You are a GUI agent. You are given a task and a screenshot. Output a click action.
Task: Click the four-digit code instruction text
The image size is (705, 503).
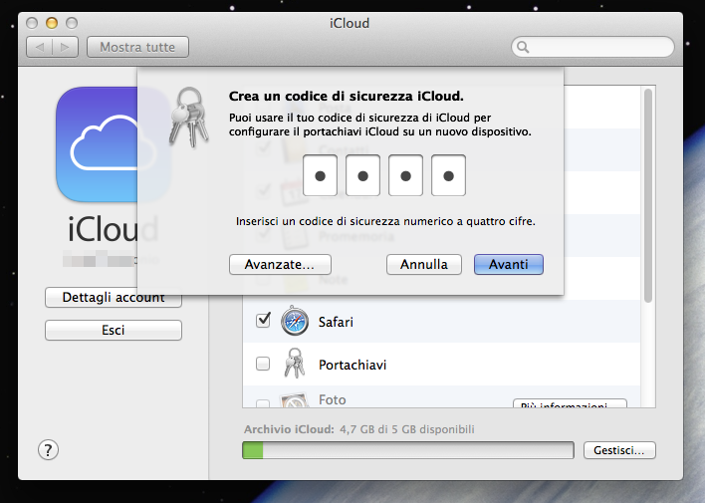[x=385, y=221]
